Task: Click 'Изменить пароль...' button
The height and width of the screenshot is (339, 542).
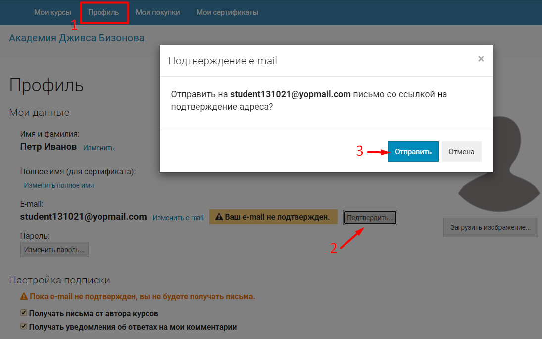Action: [x=54, y=250]
